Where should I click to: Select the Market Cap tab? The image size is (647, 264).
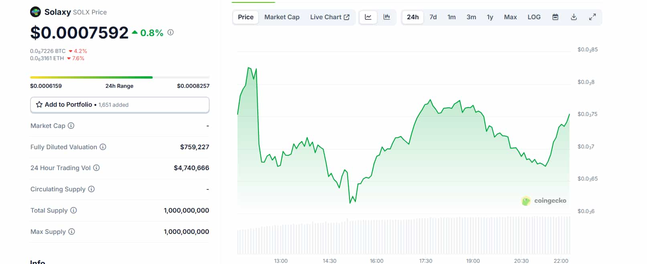(282, 17)
